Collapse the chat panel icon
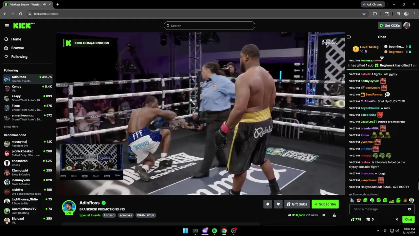The image size is (419, 236). [349, 37]
